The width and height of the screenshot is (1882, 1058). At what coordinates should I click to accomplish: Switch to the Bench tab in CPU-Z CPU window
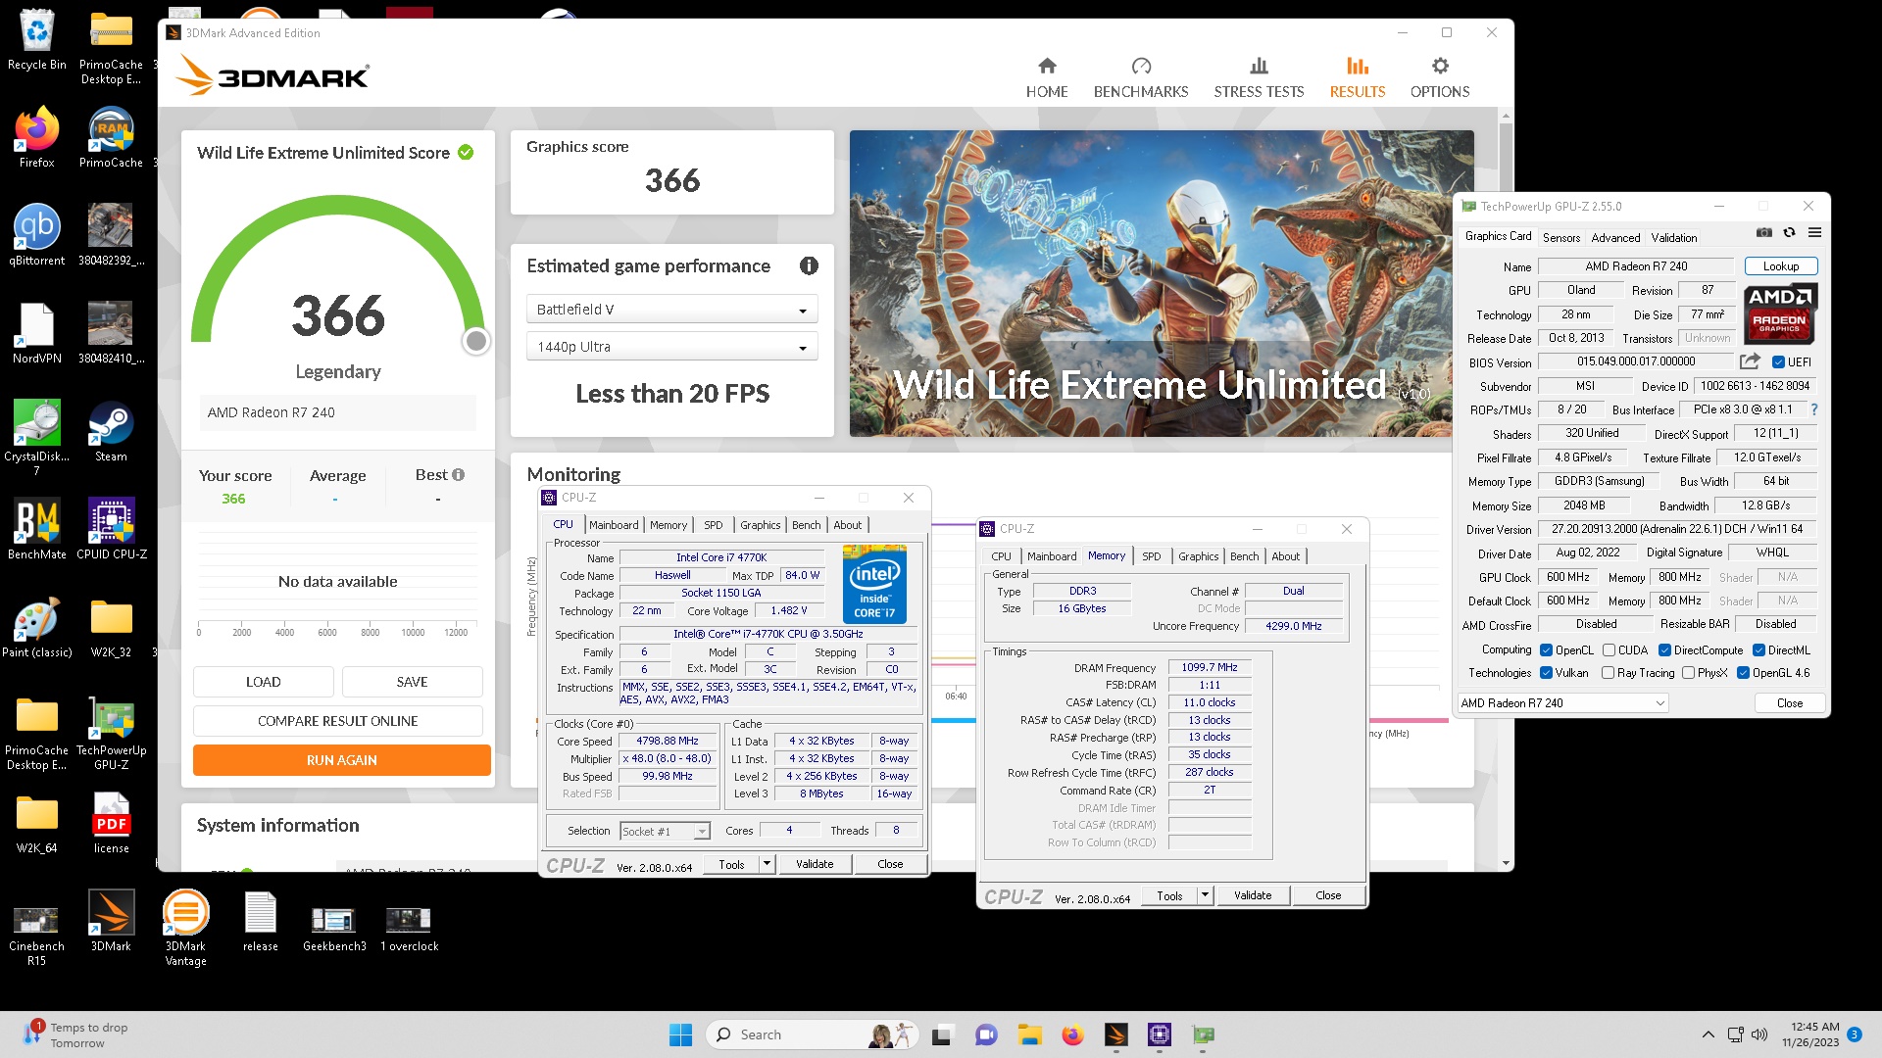(x=806, y=525)
